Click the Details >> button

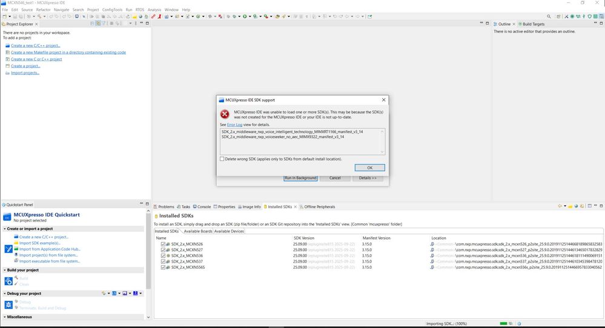pos(368,178)
